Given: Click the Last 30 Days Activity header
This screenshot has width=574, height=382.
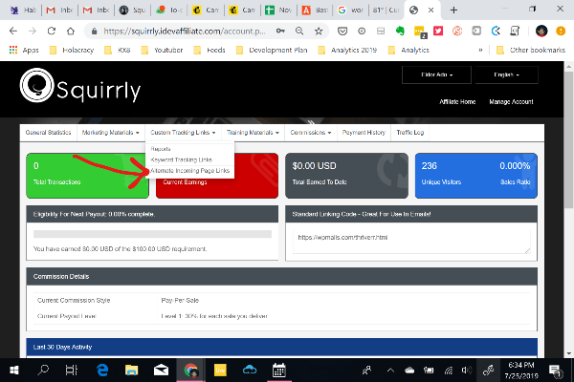Looking at the screenshot, I should click(x=282, y=347).
